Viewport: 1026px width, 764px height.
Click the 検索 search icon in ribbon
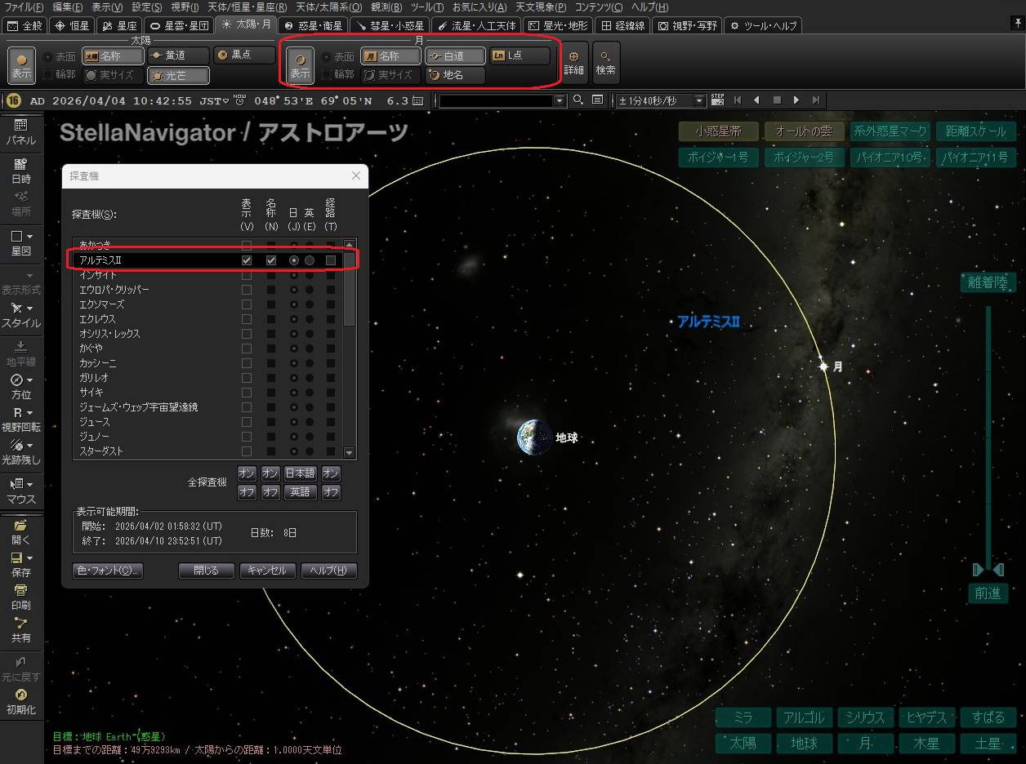tap(605, 63)
